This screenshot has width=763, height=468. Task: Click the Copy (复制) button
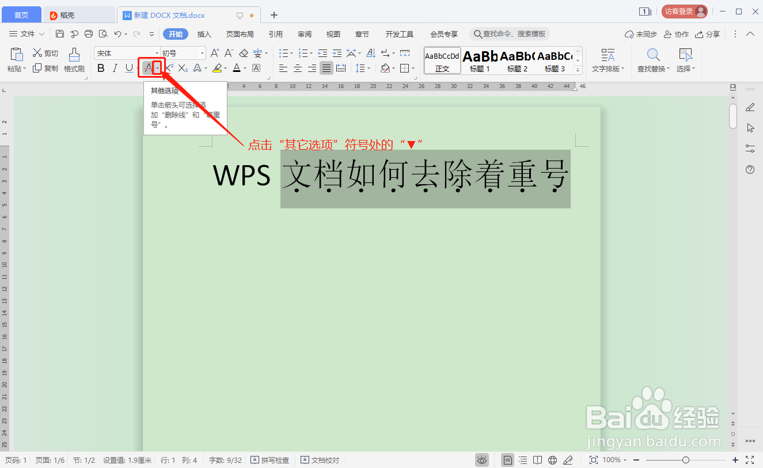tap(45, 68)
